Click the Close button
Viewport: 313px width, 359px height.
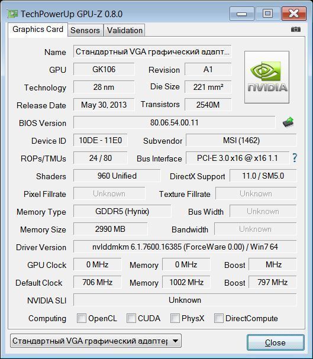tap(276, 342)
